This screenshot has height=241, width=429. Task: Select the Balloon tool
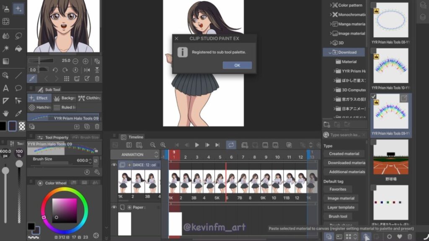click(x=18, y=88)
